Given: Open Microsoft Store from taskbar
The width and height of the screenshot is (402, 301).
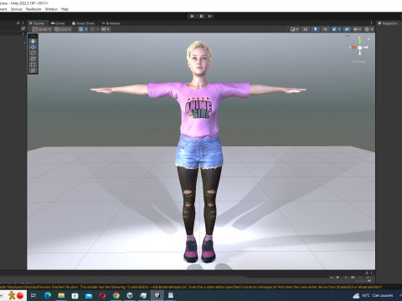Looking at the screenshot, I should point(75,295).
